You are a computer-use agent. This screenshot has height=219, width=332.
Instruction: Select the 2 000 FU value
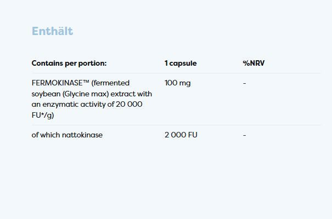[181, 135]
